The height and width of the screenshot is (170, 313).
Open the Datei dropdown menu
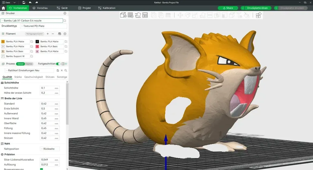coord(9,3)
